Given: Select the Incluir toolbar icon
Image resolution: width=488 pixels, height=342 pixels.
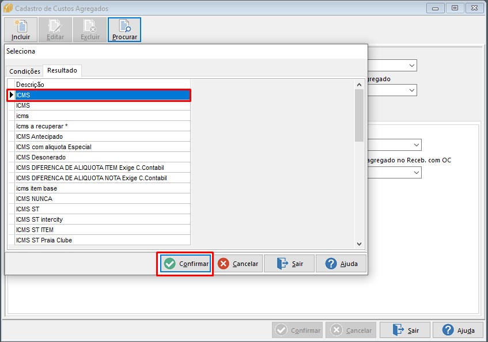Looking at the screenshot, I should pos(20,25).
